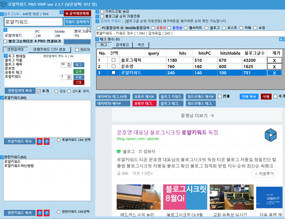Viewport: 285px width, 219px height.
Task: Click help icon next to 키워드조합 숨김
Action: point(98,12)
